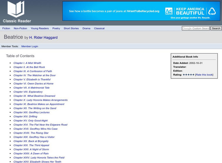Open Chapter IX. What Beatrice Dreamed
The width and height of the screenshot is (222, 163).
click(34, 96)
